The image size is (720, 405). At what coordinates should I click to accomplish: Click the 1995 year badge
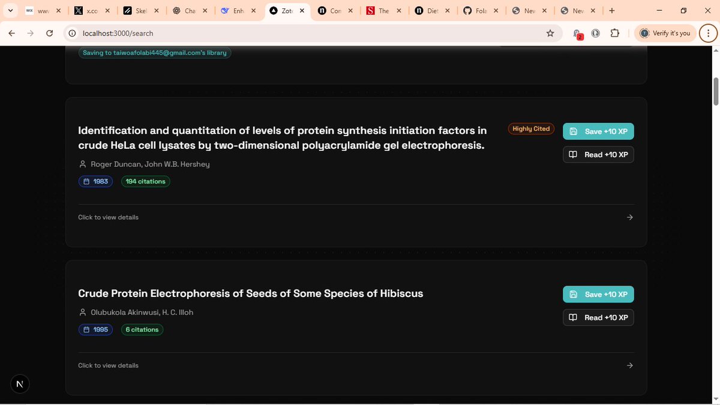tap(95, 329)
